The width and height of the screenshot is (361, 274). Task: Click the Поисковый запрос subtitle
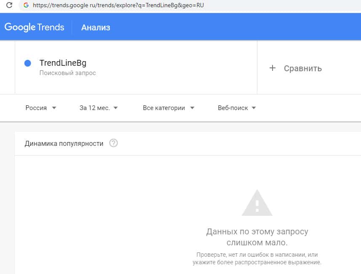click(67, 73)
